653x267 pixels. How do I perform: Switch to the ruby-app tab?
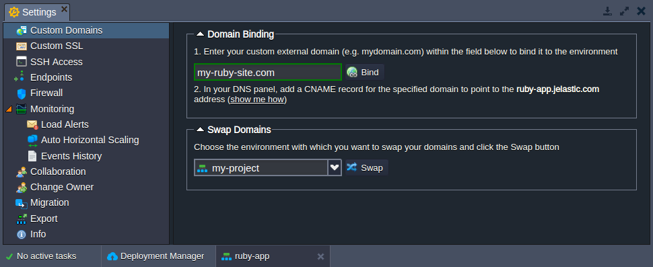coord(273,256)
